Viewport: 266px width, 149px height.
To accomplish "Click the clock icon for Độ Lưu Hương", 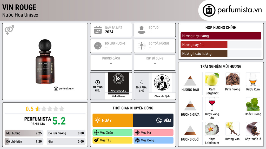I will tap(98, 46).
